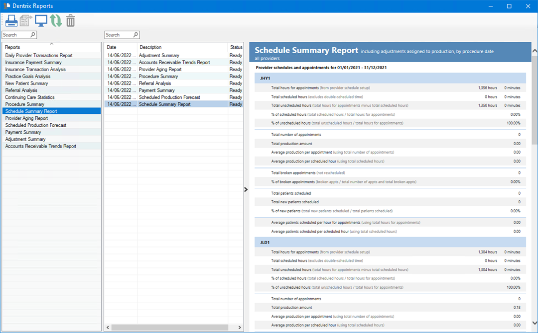Open generated Accounts Receivable Trends Report row
538x333 pixels.
coord(174,62)
